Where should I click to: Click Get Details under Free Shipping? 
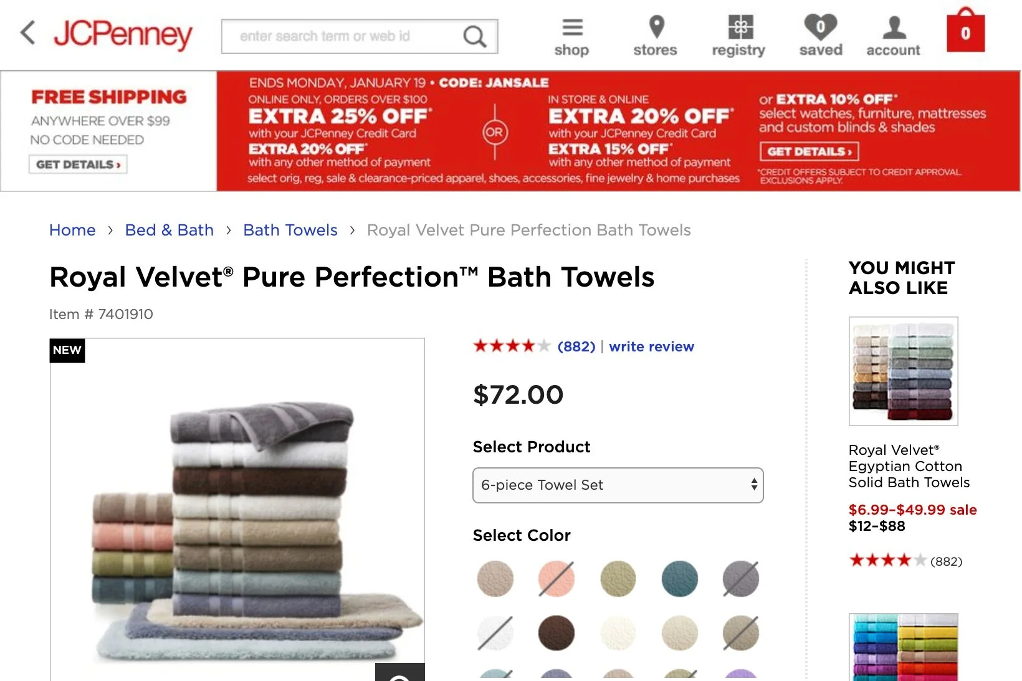pyautogui.click(x=78, y=164)
